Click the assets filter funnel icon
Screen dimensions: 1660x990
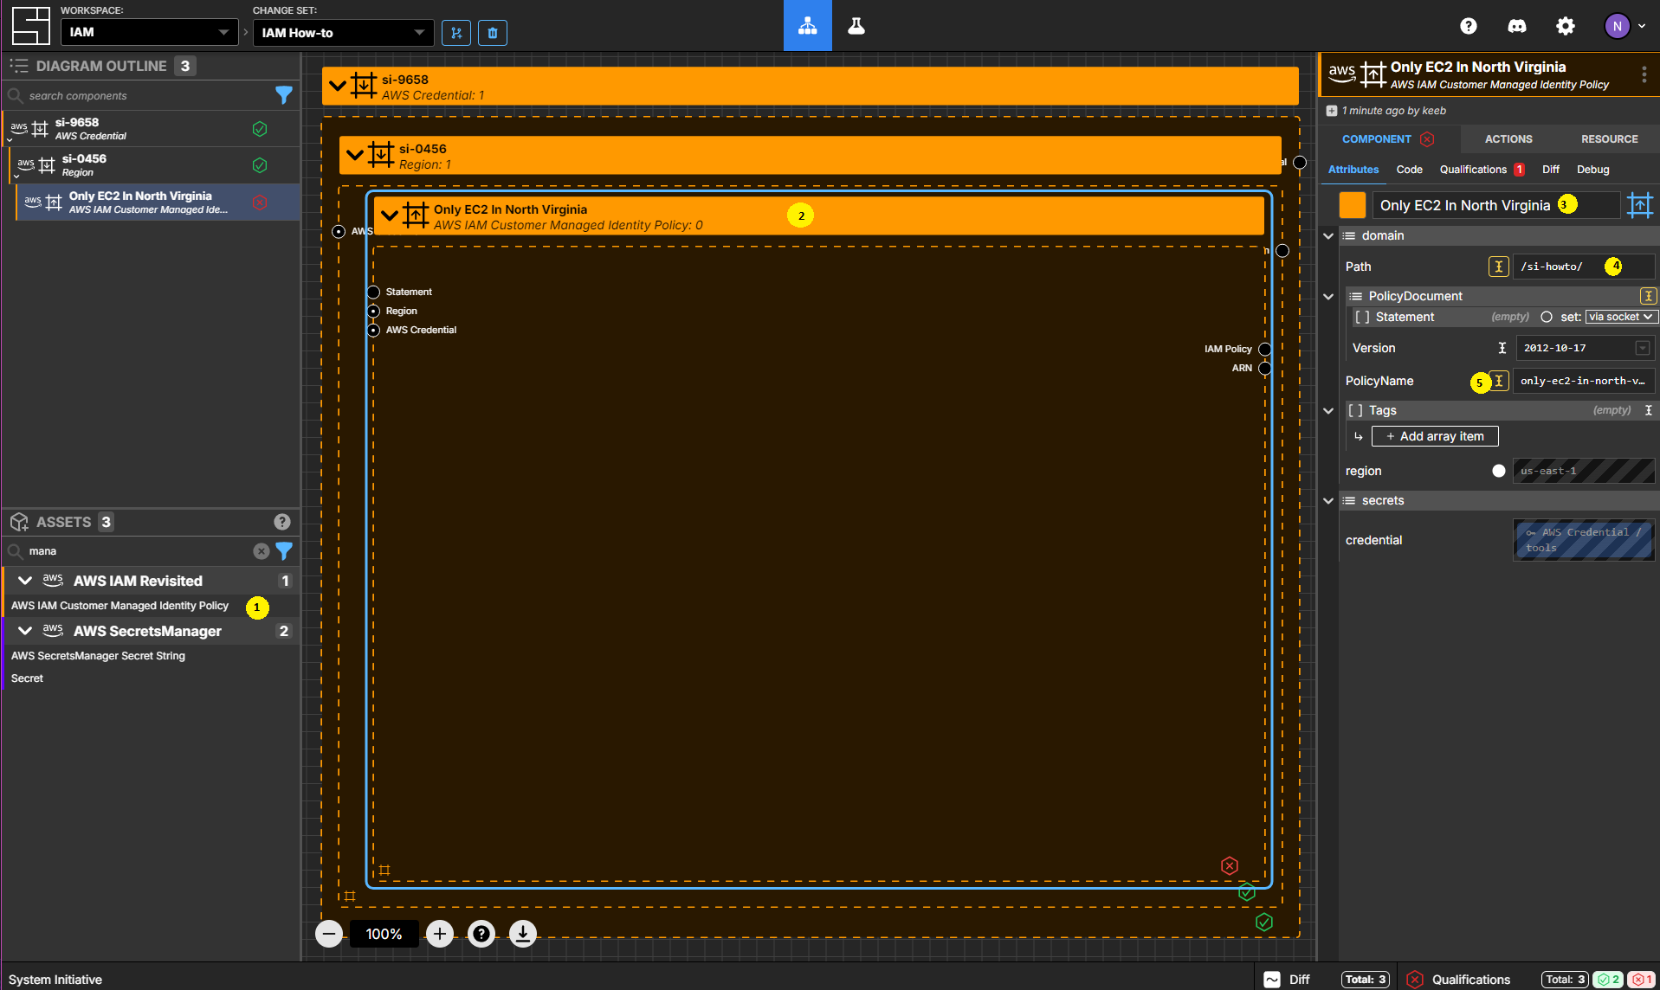coord(284,550)
